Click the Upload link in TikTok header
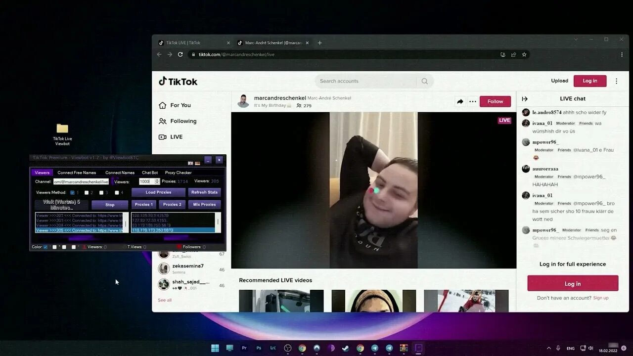Screen dimensions: 633x356 pos(560,81)
